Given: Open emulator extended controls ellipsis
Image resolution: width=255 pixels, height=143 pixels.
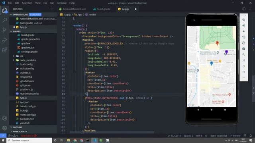Looking at the screenshot, I should (x=243, y=78).
